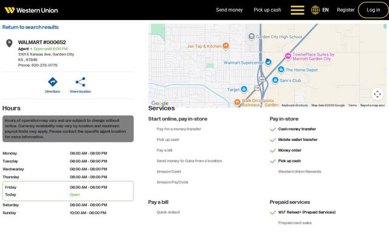Click the Sam's Club map marker
Screen dimensions: 389x243
tap(275, 80)
